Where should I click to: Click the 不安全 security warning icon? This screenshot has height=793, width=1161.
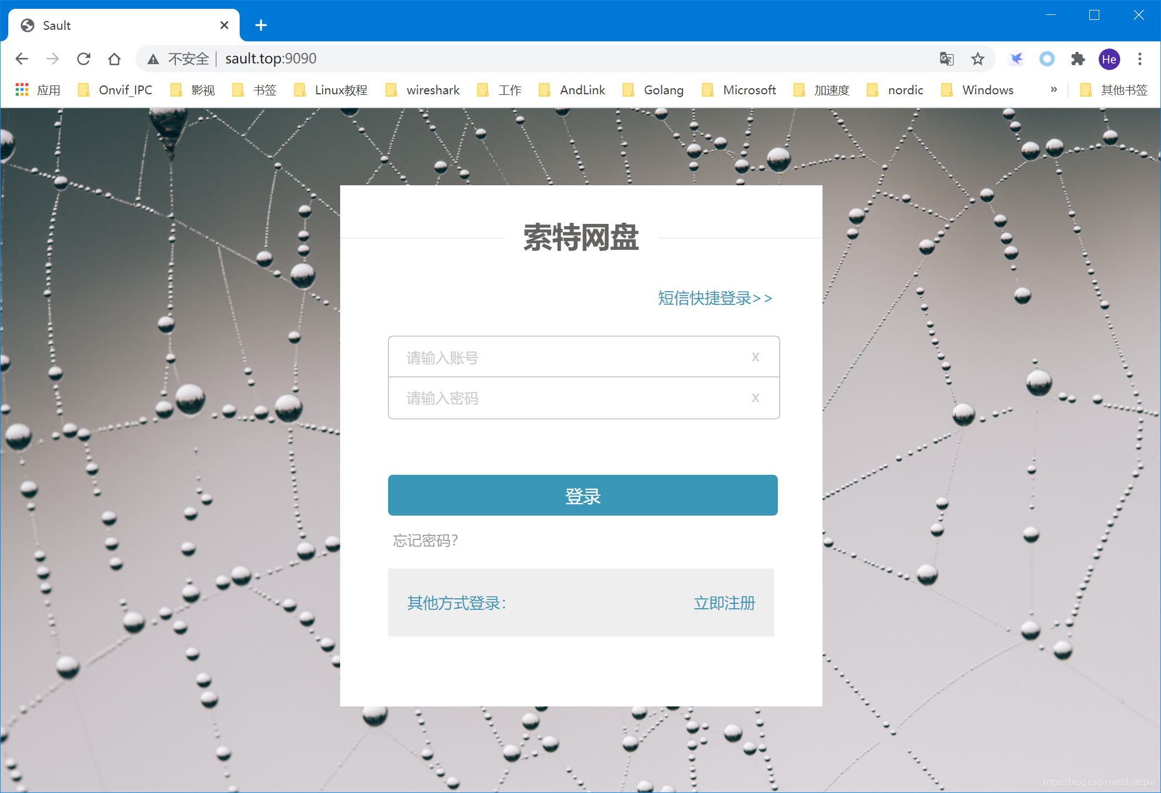(x=153, y=58)
